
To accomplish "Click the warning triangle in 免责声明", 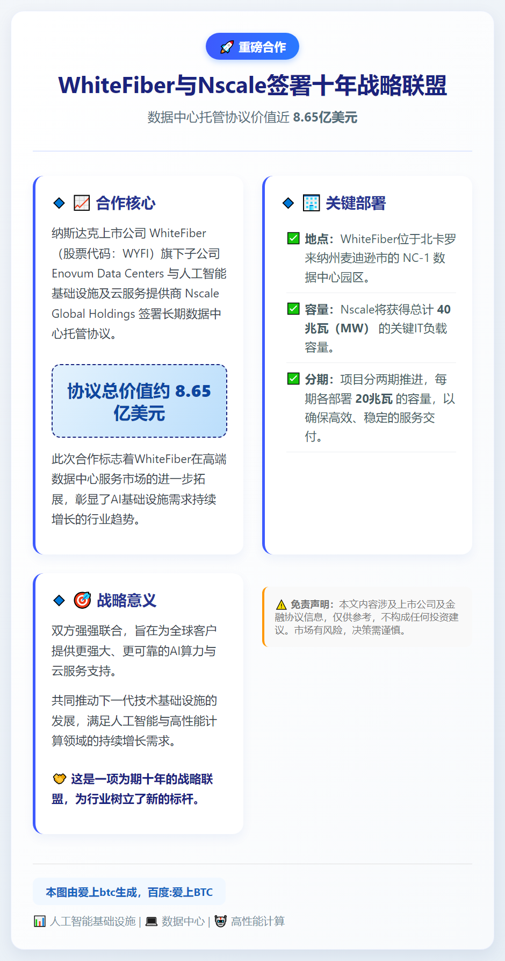I will (x=281, y=604).
